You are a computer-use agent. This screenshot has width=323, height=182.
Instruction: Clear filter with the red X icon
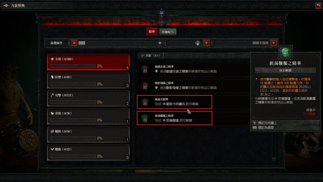tap(74, 43)
